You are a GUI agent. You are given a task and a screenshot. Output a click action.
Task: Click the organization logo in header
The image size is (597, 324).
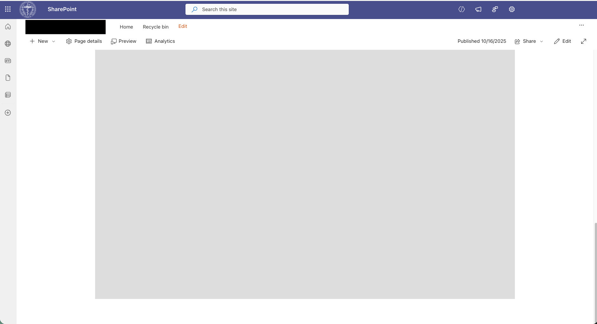tap(28, 9)
